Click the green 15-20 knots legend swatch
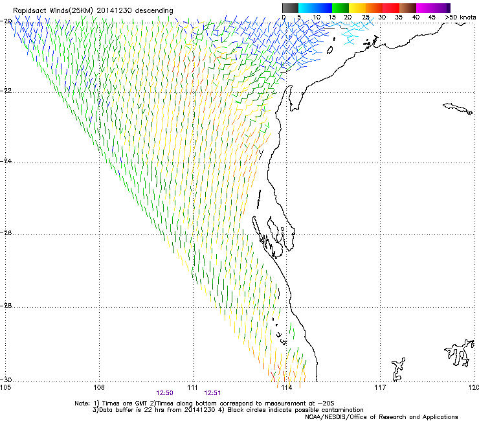Viewport: 479px width, 421px height. pos(340,8)
